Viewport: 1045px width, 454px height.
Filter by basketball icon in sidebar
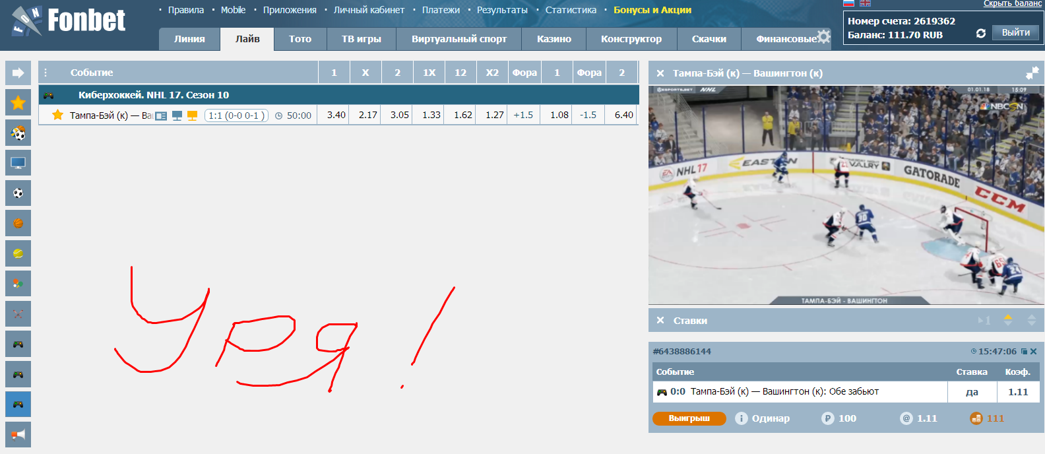[x=18, y=223]
